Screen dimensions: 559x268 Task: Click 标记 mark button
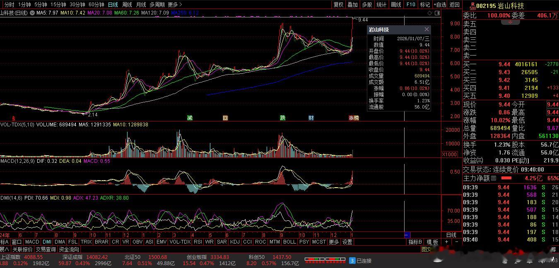(425, 5)
